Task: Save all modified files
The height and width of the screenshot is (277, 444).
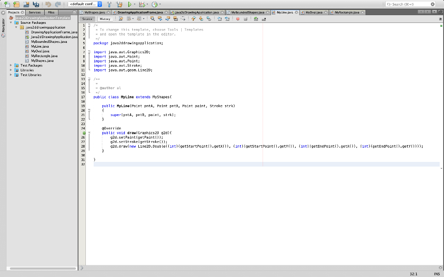Action: pos(37,4)
